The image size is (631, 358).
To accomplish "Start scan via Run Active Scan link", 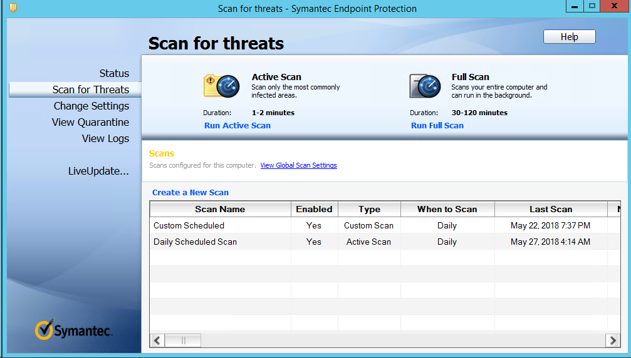I will (237, 125).
